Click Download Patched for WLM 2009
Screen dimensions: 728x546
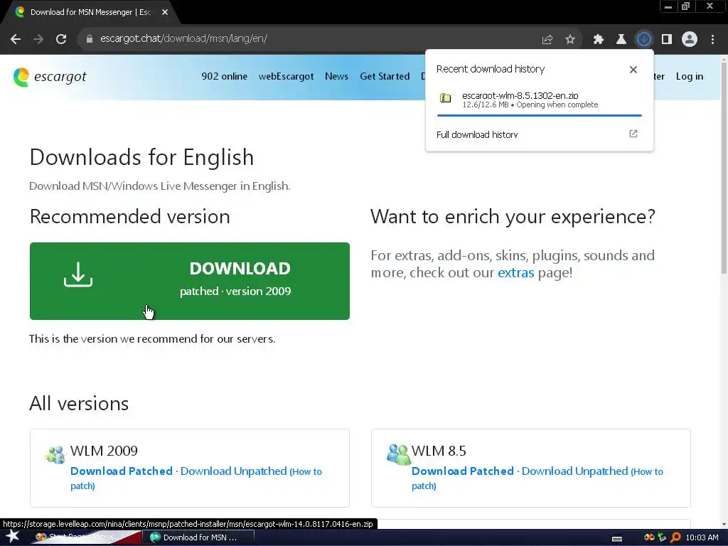point(121,471)
